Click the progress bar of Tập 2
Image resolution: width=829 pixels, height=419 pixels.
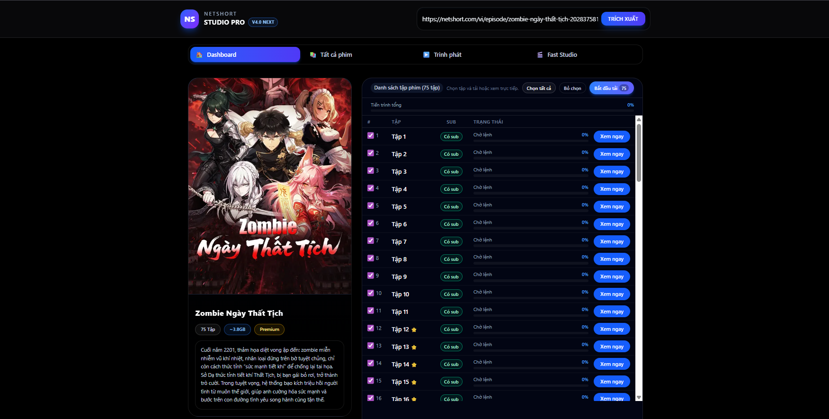tap(531, 158)
